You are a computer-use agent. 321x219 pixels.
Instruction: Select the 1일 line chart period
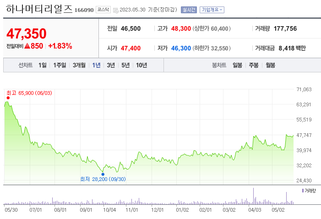(x=43, y=65)
